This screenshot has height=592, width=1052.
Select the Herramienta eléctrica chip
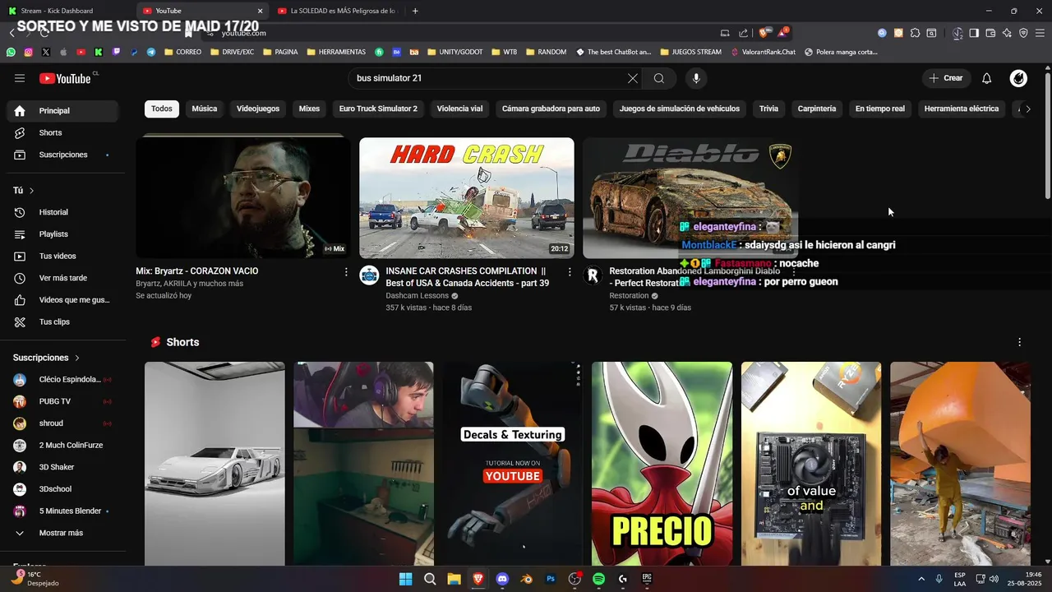(x=962, y=109)
